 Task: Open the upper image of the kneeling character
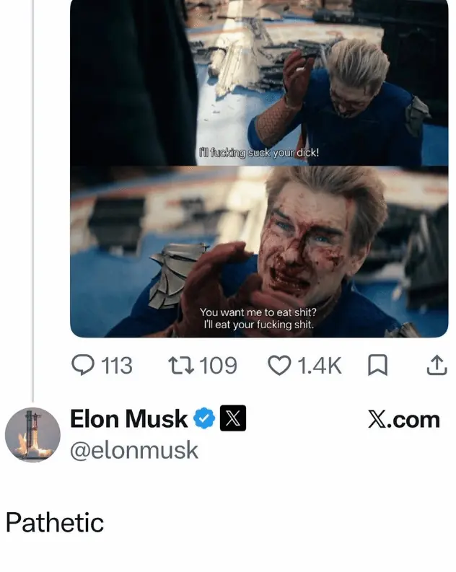259,83
